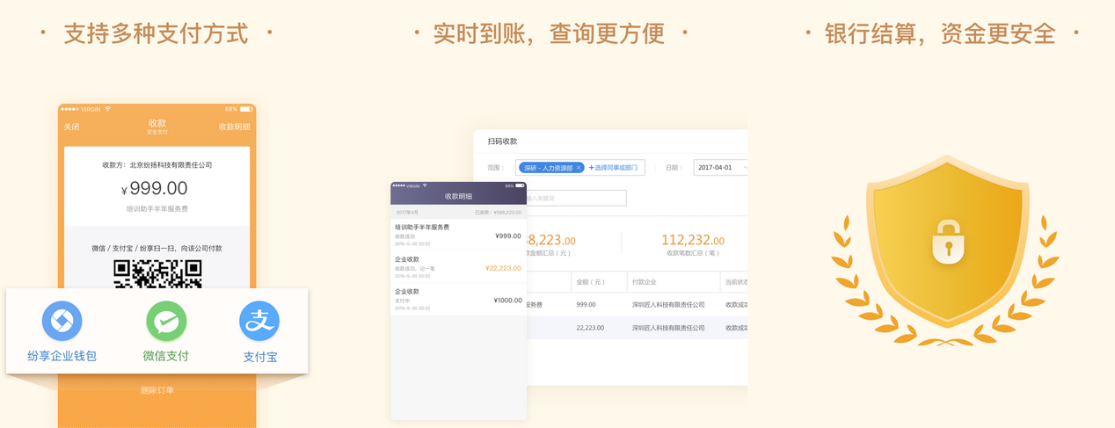
Task: Click 关闭 on the payment screen
Action: pyautogui.click(x=71, y=127)
